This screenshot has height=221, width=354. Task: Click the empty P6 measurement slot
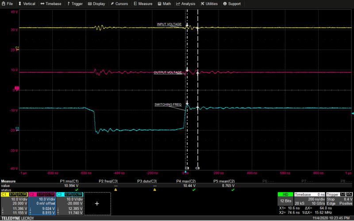[268, 181]
